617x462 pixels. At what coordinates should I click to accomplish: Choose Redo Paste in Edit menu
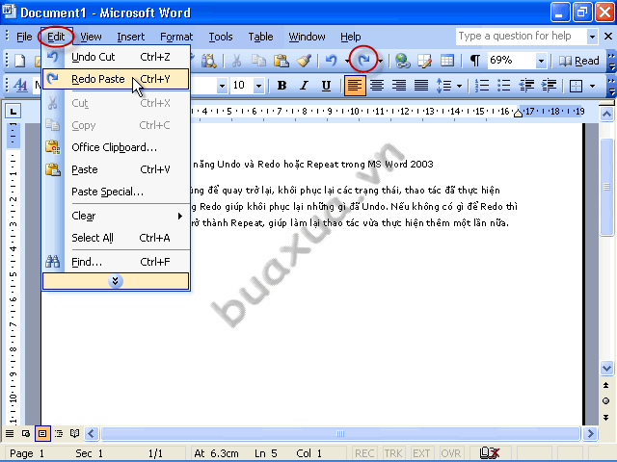click(x=116, y=79)
